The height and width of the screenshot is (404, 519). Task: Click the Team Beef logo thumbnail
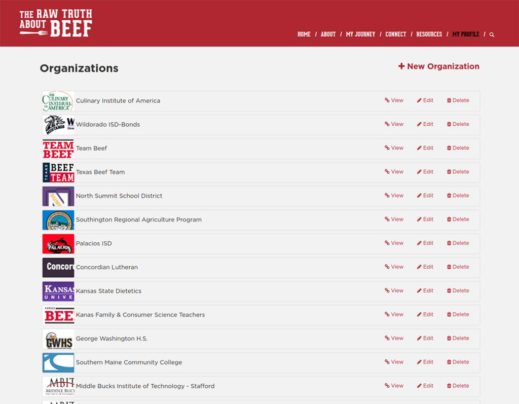click(58, 149)
